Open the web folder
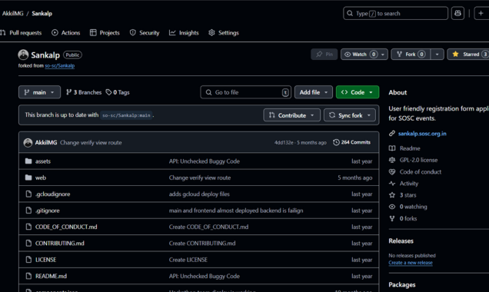The image size is (489, 292). (41, 178)
